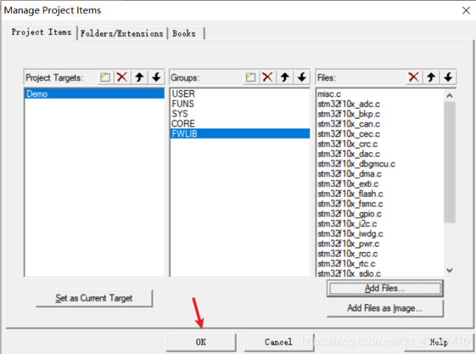
Task: Move selected group up
Action: (x=285, y=77)
